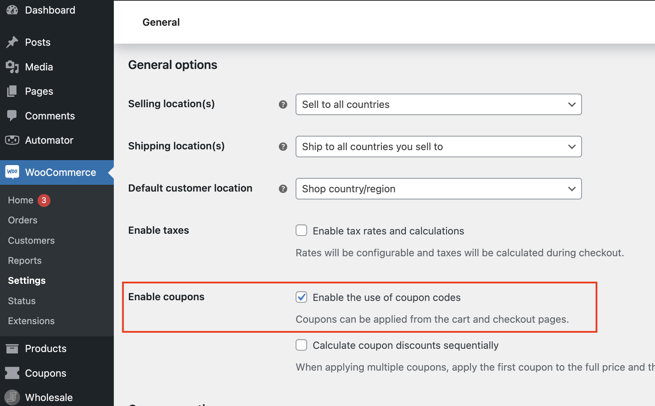Open Orders in the WooCommerce submenu
This screenshot has width=655, height=406.
coord(23,220)
